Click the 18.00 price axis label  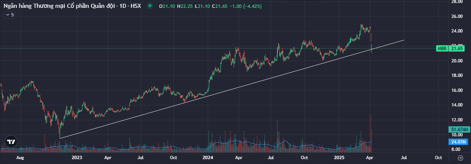[x=457, y=75]
